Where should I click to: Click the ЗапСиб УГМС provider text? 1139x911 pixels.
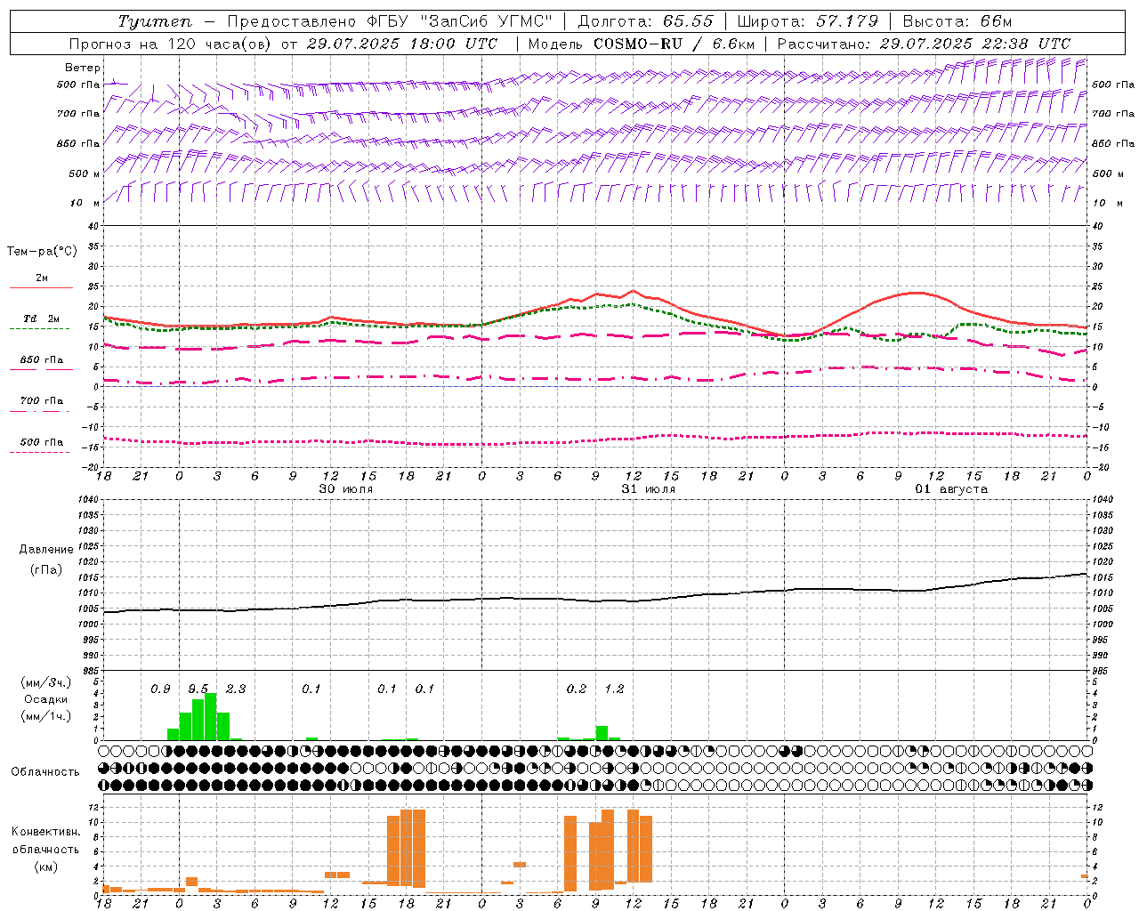485,21
